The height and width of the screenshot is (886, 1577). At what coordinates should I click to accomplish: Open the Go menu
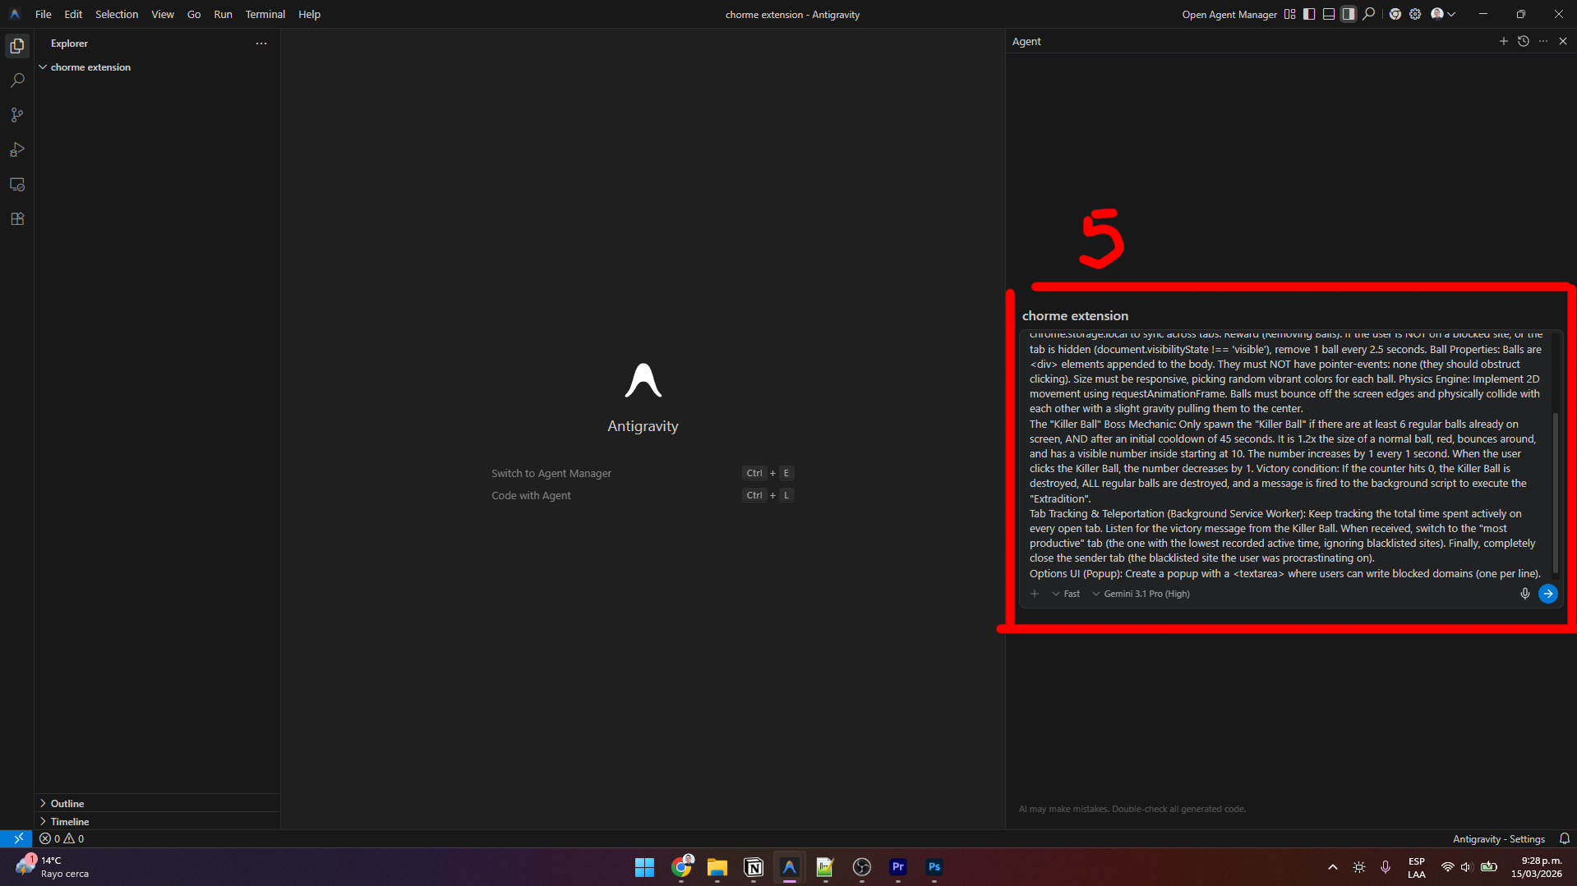(x=194, y=15)
